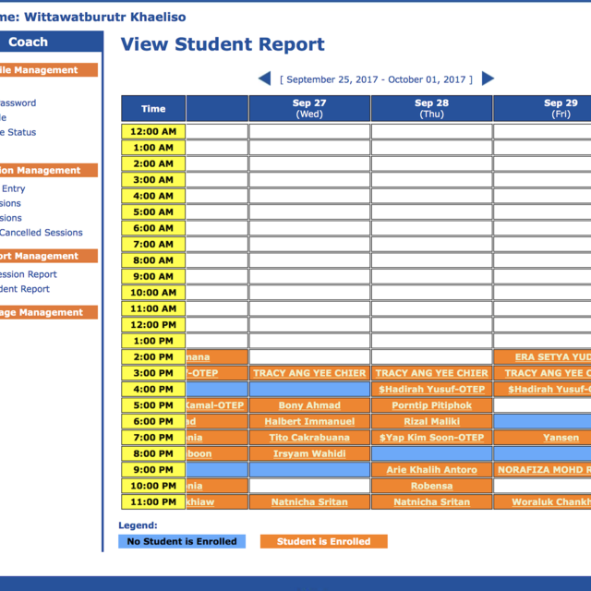591x591 pixels.
Task: Select empty blue slot Sep 28 8:00 PM
Action: 431,453
